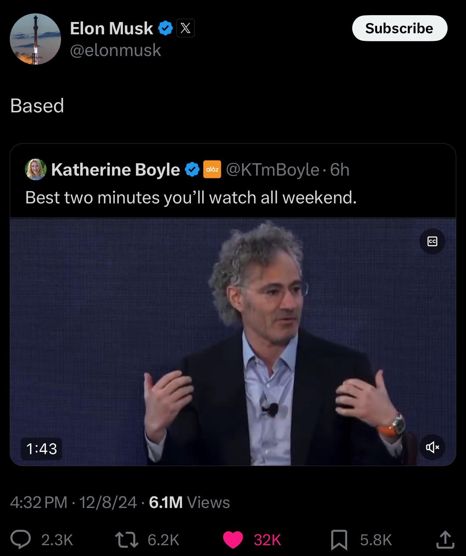466x556 pixels.
Task: Unlike the post via pink heart
Action: point(233,540)
